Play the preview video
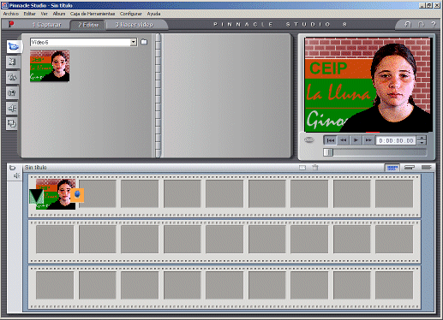Viewport: 443px width, 320px height. coord(356,140)
